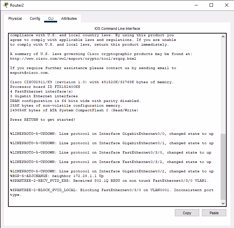Click the '4 FastEthernet interface(s)' line

tap(41, 92)
